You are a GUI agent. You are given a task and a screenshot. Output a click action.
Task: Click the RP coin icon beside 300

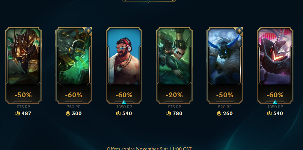(68, 113)
